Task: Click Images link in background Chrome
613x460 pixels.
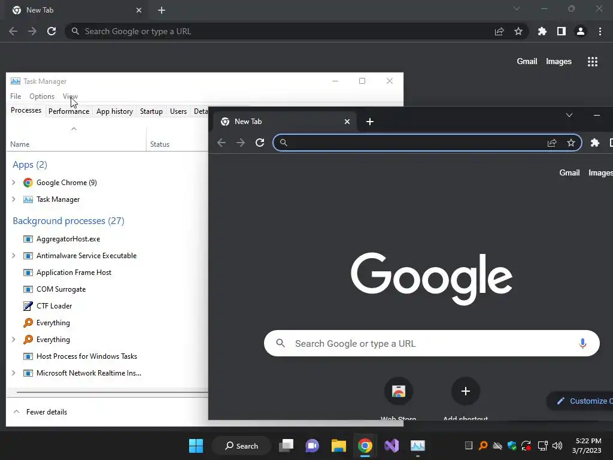Action: pos(559,62)
